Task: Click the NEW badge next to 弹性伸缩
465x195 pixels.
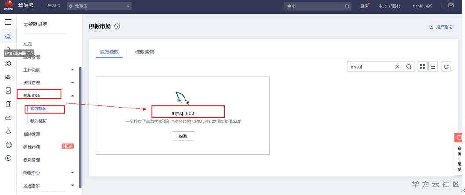Action: [67, 146]
